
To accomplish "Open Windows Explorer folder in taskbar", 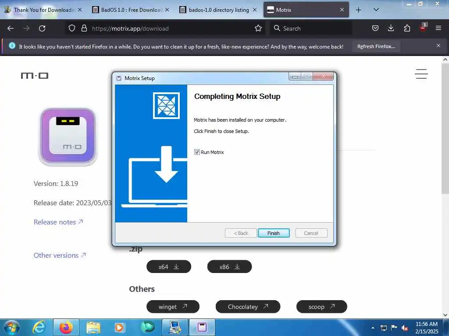I will 93,327.
